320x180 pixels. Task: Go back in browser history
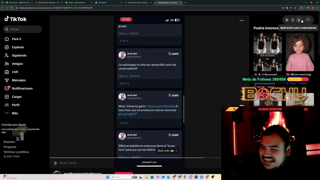click(3, 8)
